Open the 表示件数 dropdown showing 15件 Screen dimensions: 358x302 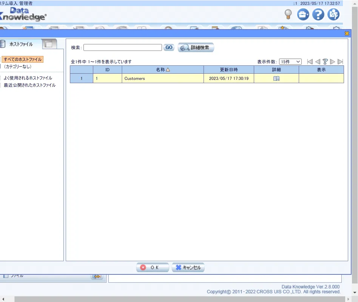coord(290,62)
